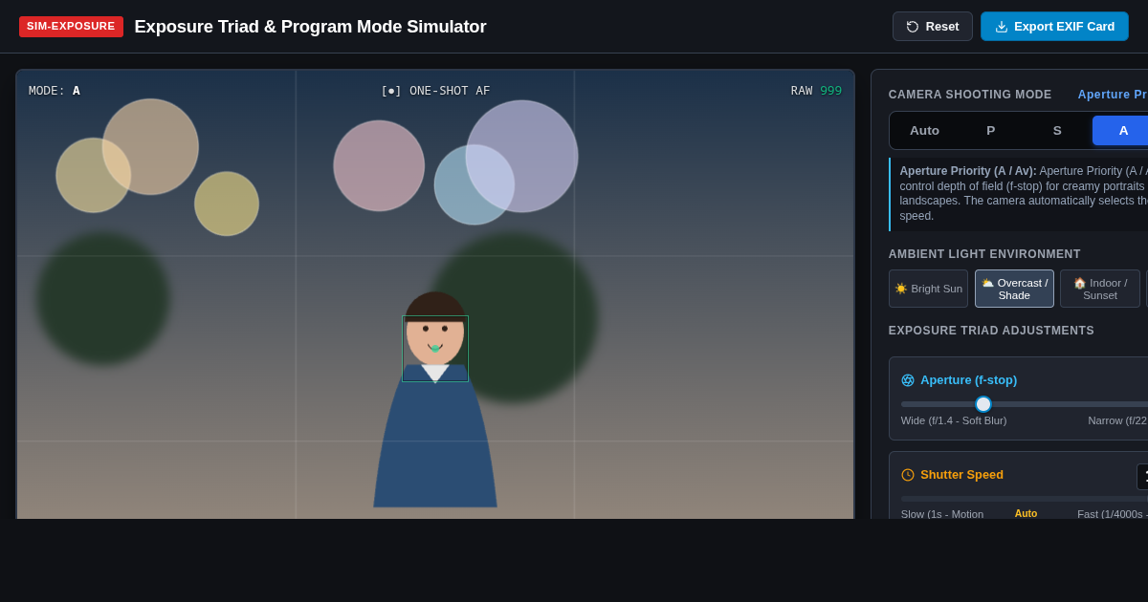
Task: Click the Aperture (f-stop) label
Action: pos(968,380)
